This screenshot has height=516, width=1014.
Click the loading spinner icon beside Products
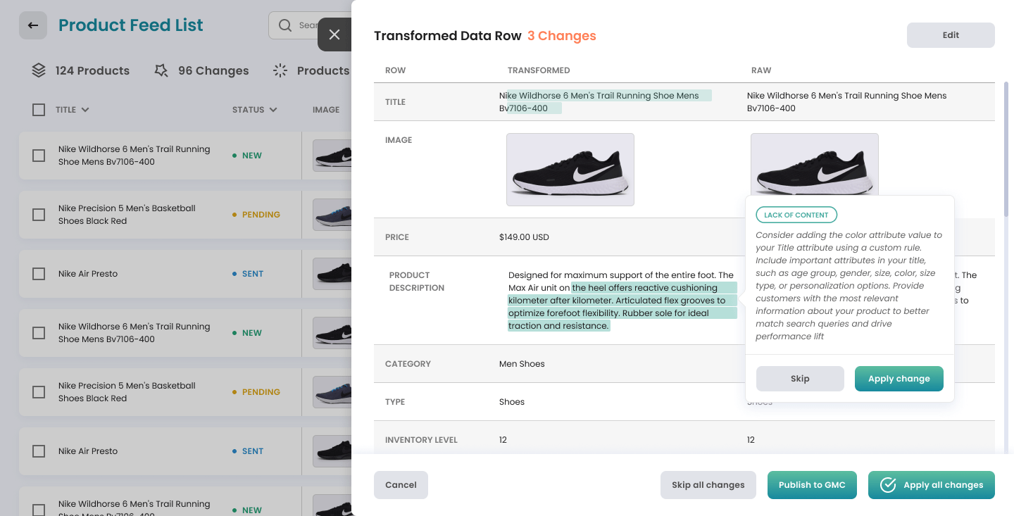(280, 70)
